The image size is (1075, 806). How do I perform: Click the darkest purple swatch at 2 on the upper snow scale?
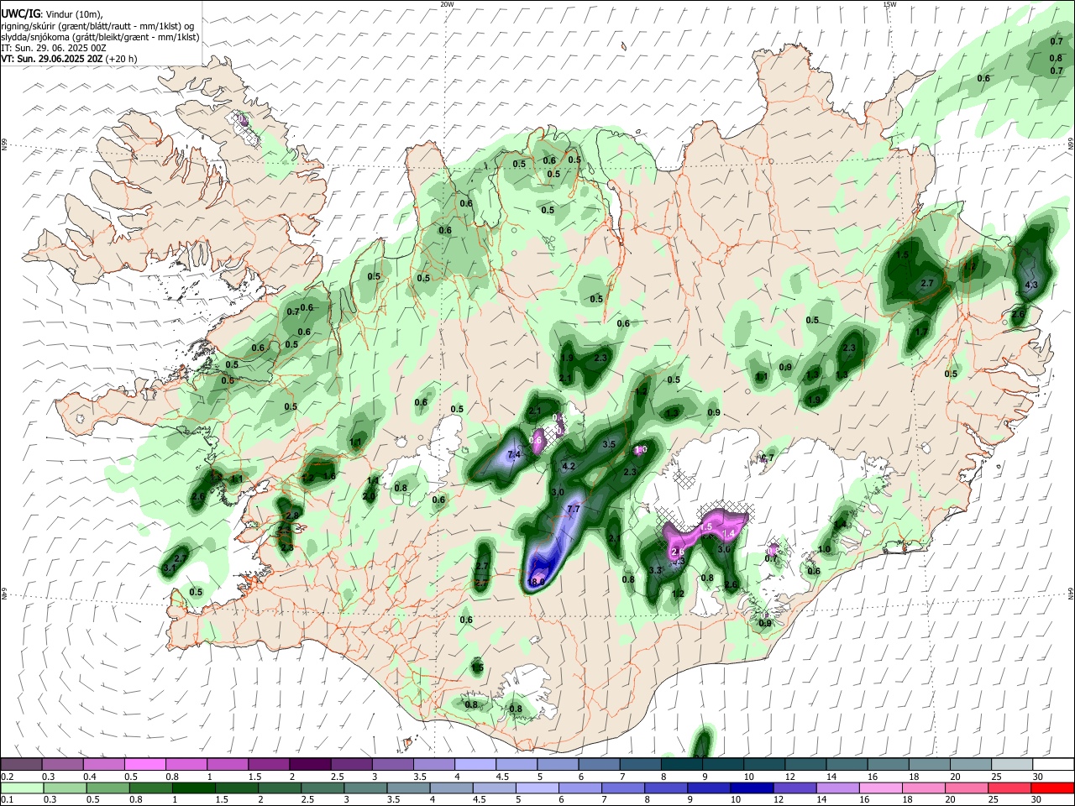[x=309, y=764]
